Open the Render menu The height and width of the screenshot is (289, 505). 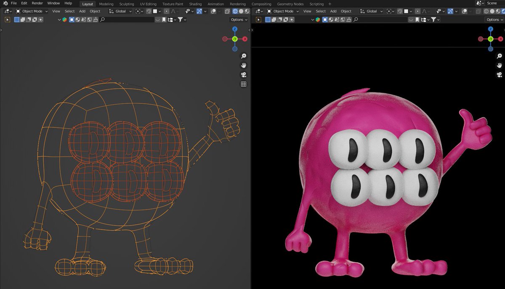pyautogui.click(x=37, y=3)
